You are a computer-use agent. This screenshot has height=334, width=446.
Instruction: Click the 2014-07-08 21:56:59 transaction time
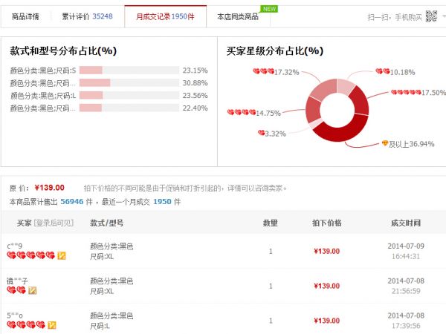(x=406, y=286)
